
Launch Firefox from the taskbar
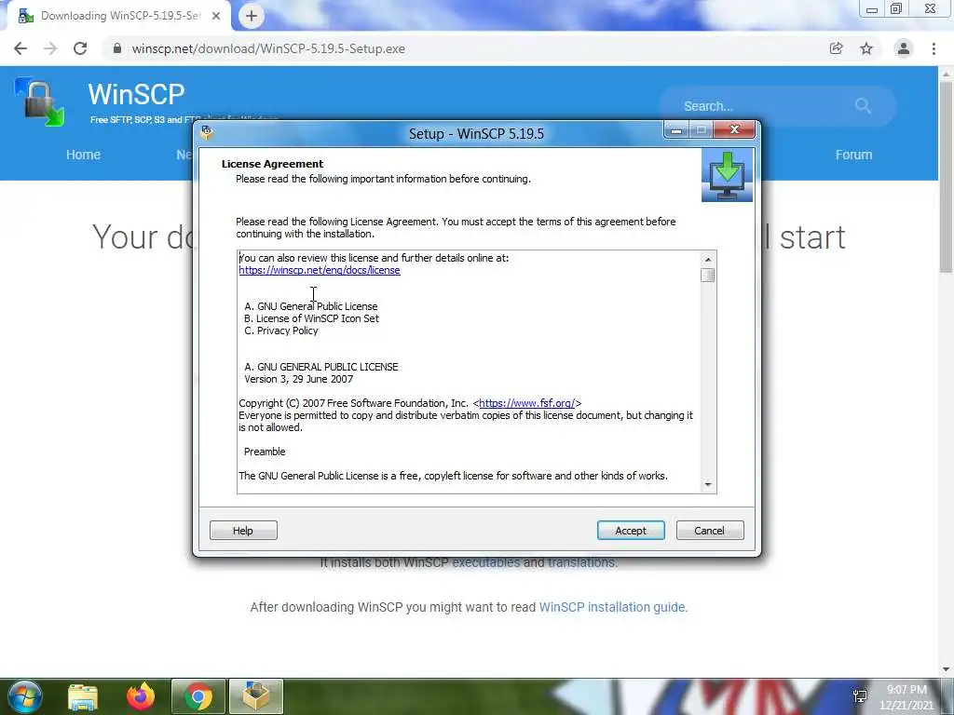[141, 696]
